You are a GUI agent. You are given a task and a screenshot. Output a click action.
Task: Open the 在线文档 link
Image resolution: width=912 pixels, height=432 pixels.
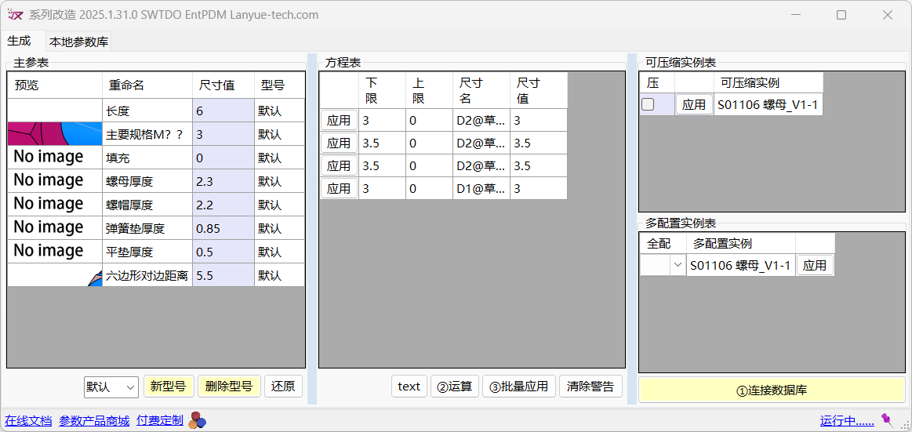click(28, 421)
